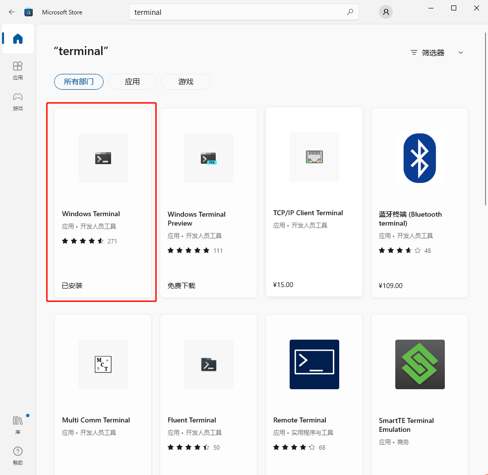Open the 应用 section in sidebar
This screenshot has height=475, width=488.
18,70
